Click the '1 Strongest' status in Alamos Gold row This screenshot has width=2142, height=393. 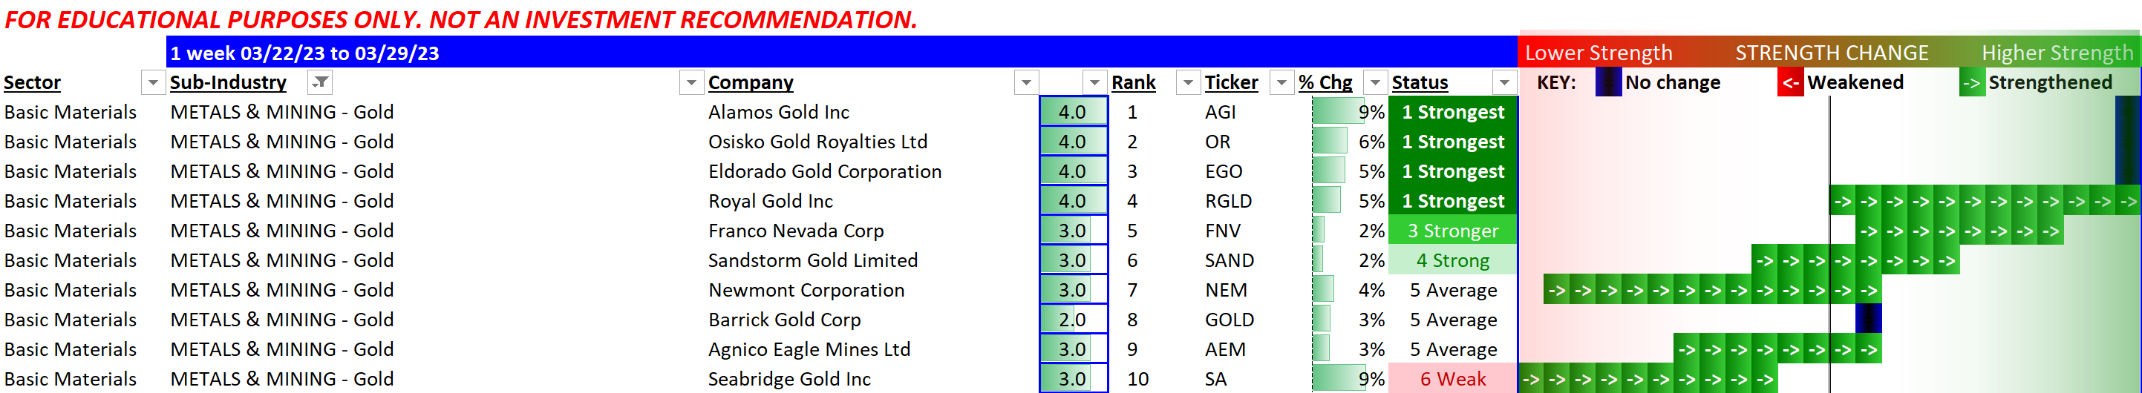(x=1453, y=112)
